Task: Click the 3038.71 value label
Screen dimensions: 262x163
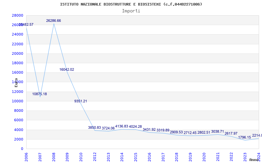Action: coord(217,131)
